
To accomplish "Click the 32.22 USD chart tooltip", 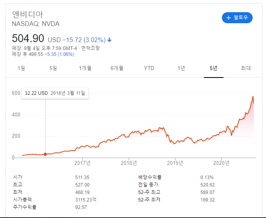I will coord(55,93).
